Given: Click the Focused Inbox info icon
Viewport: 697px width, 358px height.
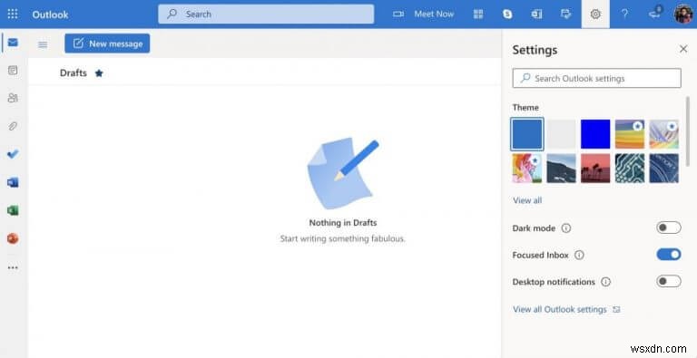Looking at the screenshot, I should coord(579,256).
